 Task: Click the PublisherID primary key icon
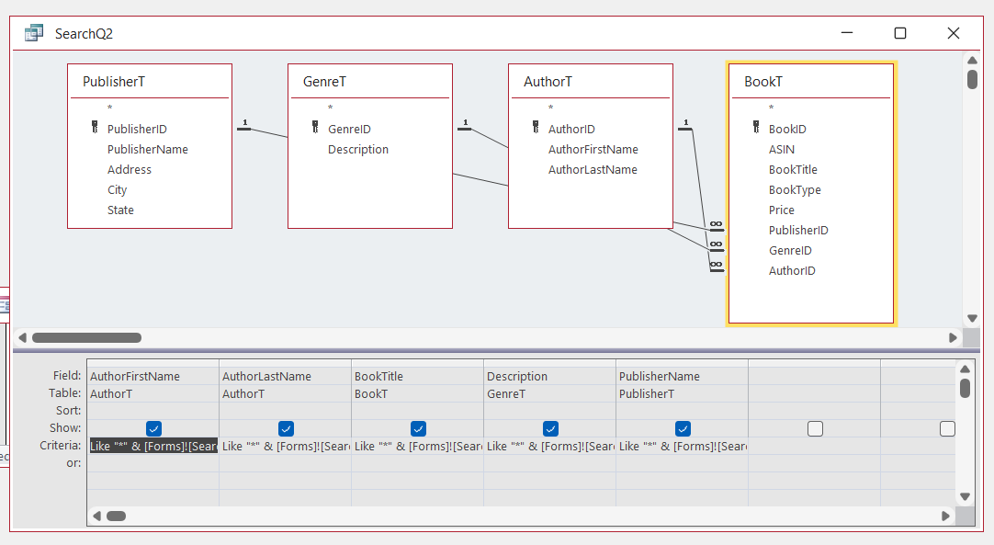coord(93,129)
